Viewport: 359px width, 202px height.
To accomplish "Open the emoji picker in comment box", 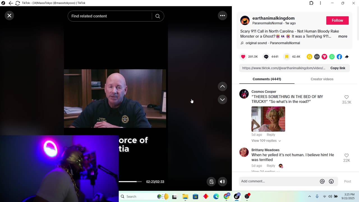I will (331, 182).
